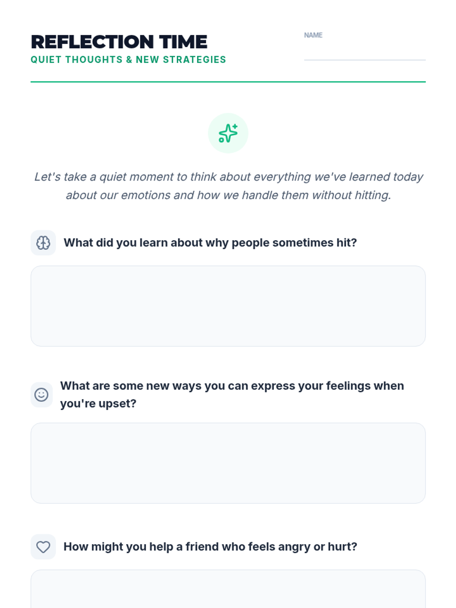Click the word TIME in the title
Image resolution: width=456 pixels, height=608 pixels.
tap(183, 42)
